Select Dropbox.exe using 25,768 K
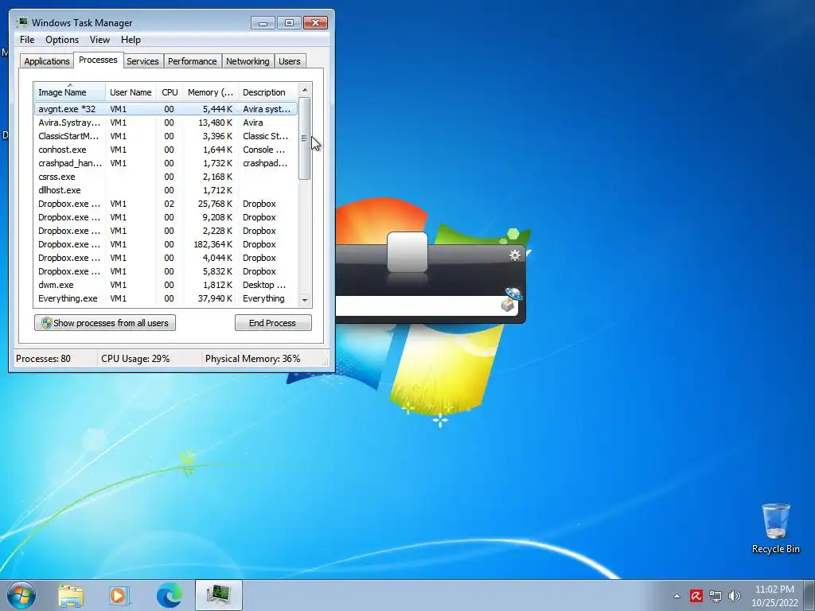Viewport: 815px width, 611px height. (x=166, y=204)
